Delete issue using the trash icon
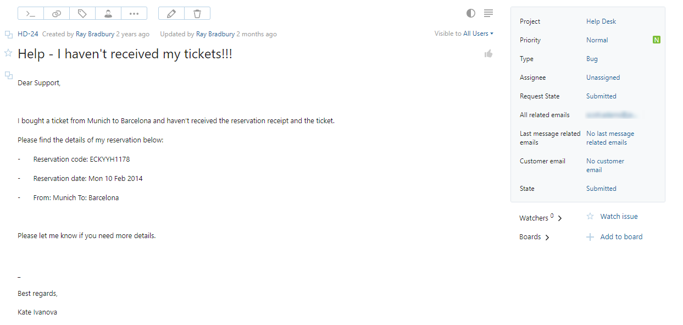 pos(197,13)
